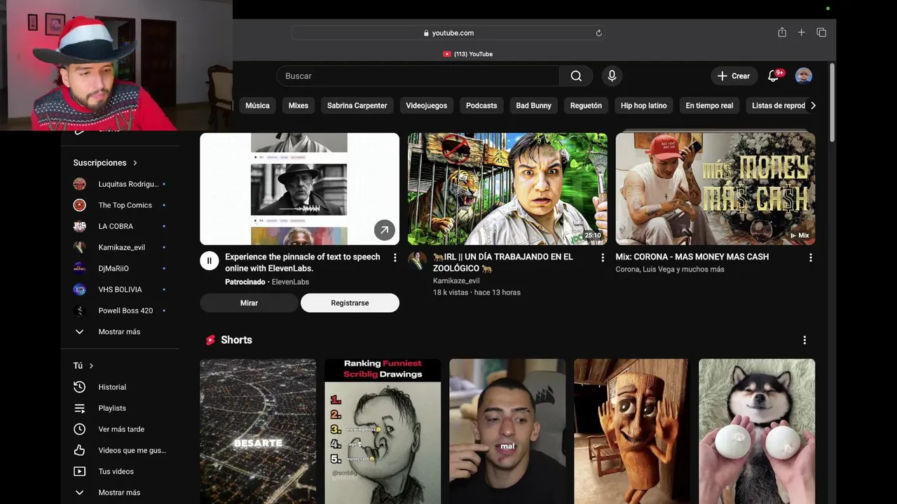Expand Suscripciones section arrow
Viewport: 897px width, 504px height.
135,163
